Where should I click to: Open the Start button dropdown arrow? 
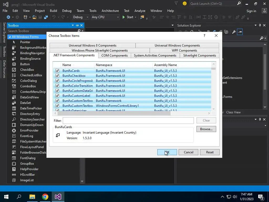[x=136, y=17]
